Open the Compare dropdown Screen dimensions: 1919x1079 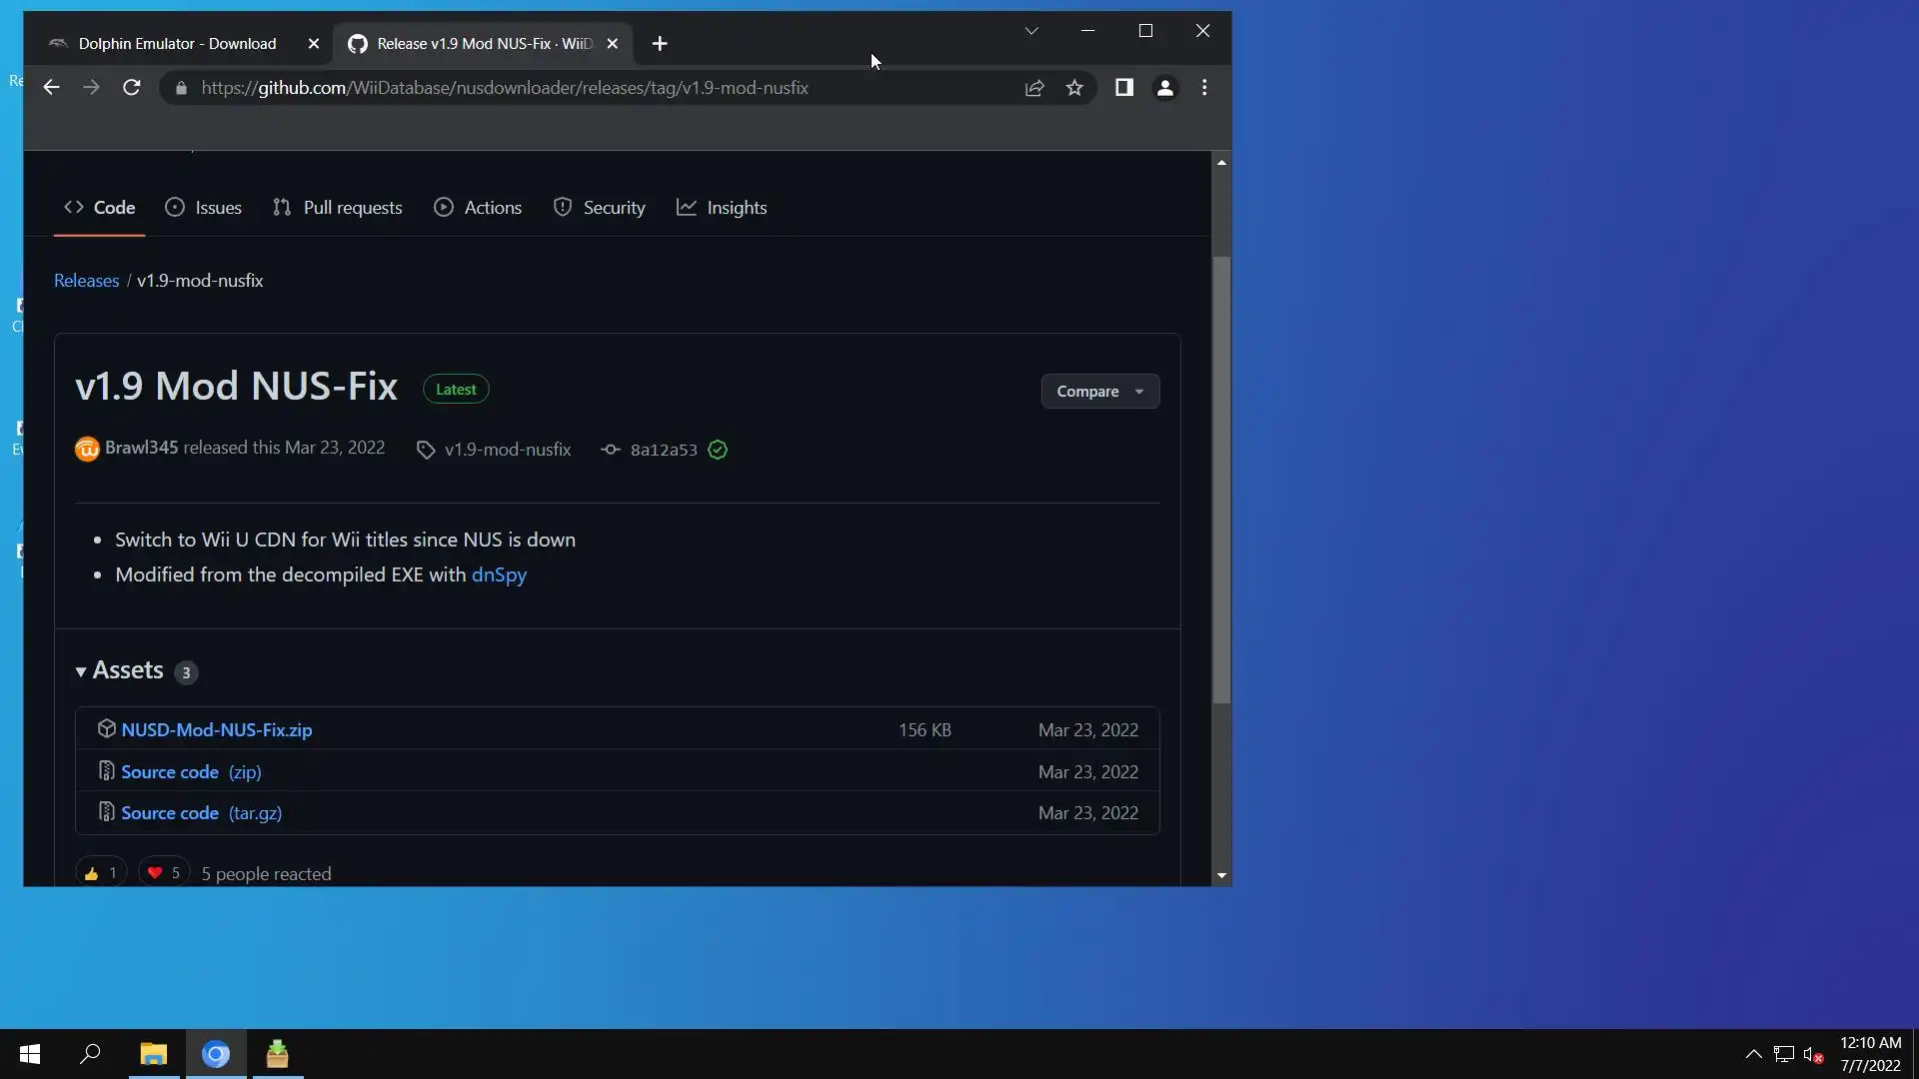click(1099, 392)
